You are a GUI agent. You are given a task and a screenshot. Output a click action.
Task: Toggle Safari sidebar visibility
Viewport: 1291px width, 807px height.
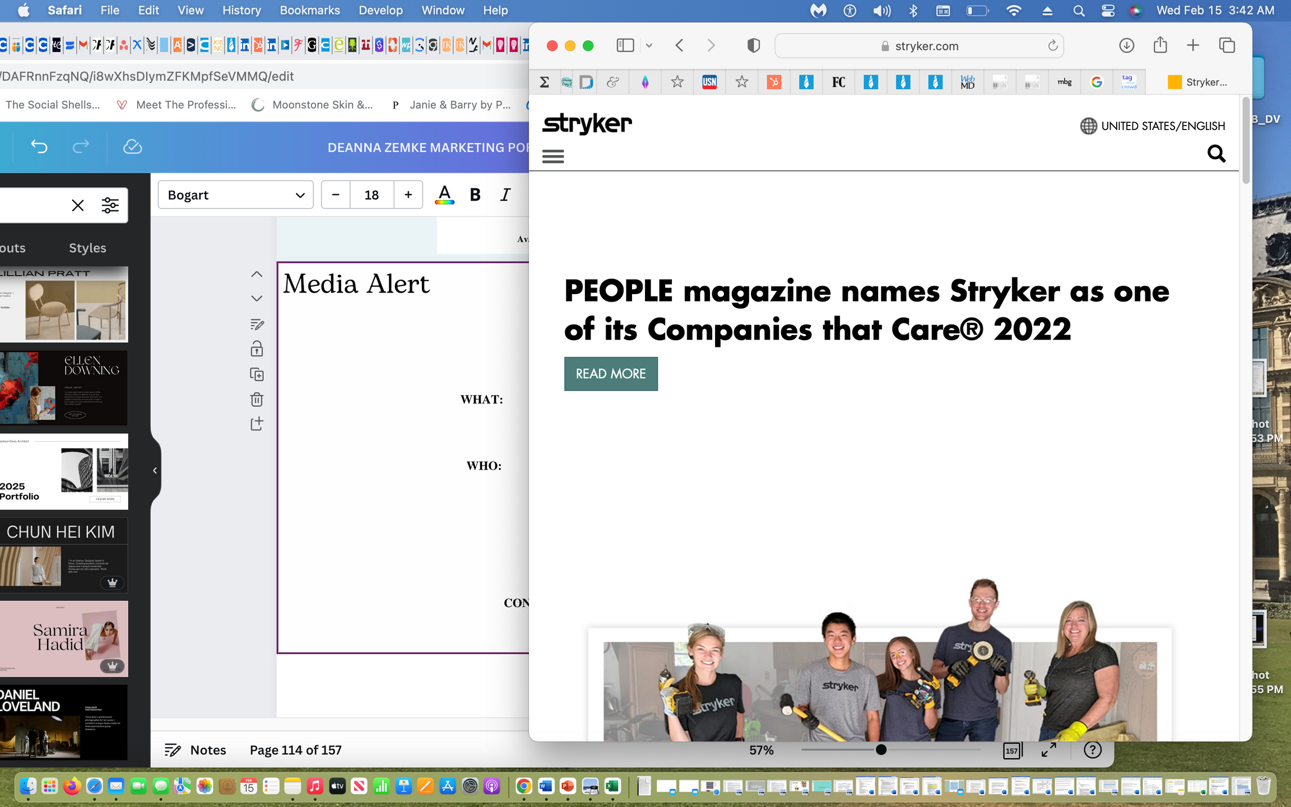[x=625, y=45]
